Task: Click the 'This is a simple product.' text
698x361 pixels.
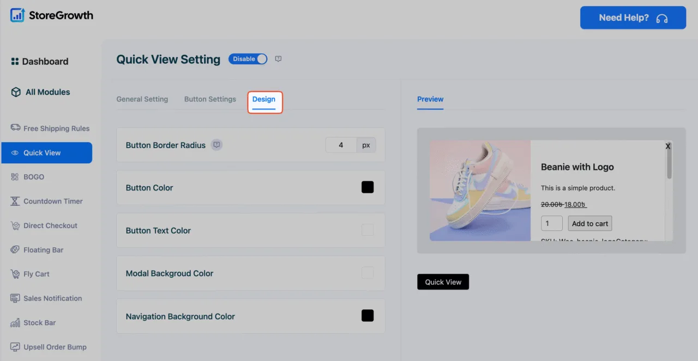Action: tap(578, 188)
